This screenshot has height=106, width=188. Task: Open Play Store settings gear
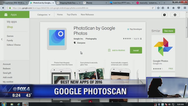[175, 15]
